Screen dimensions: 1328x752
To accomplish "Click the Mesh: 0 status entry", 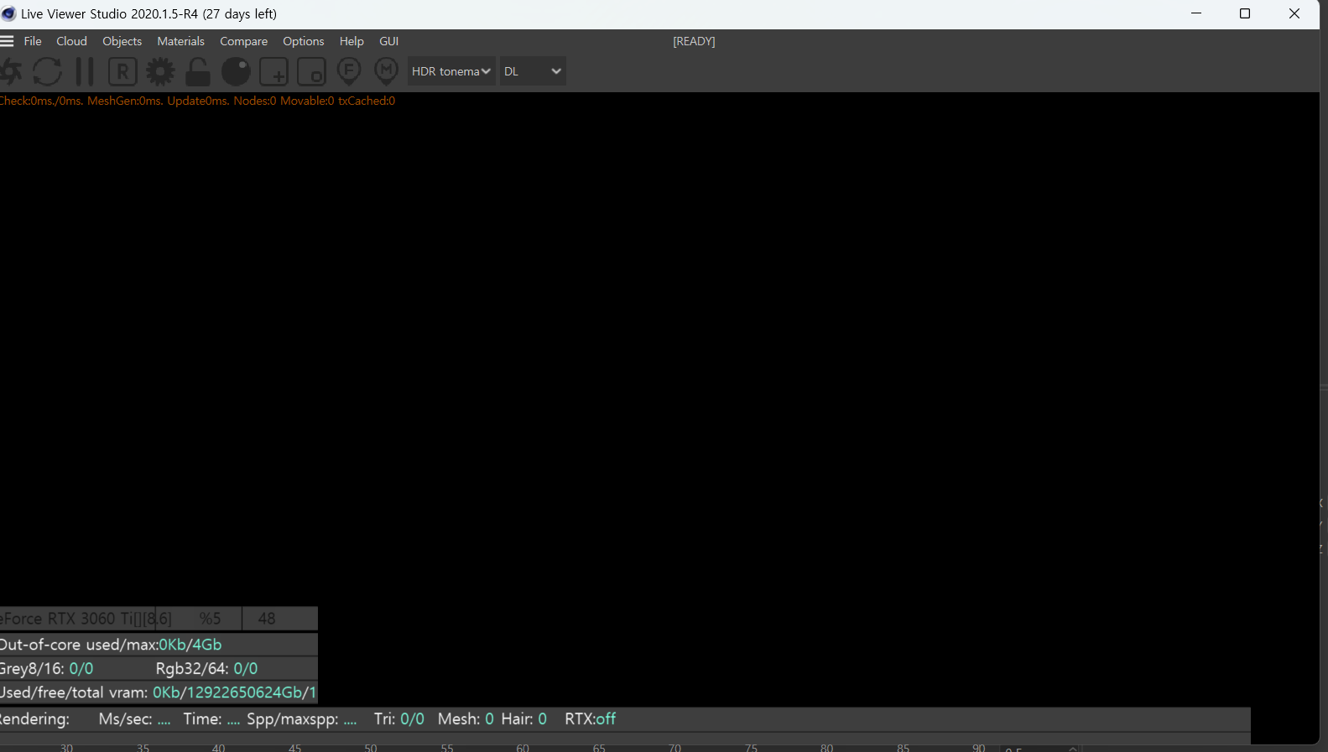I will (466, 719).
